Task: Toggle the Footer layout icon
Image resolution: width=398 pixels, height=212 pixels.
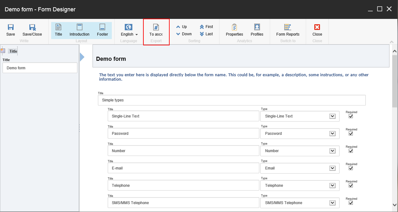Action: point(102,27)
